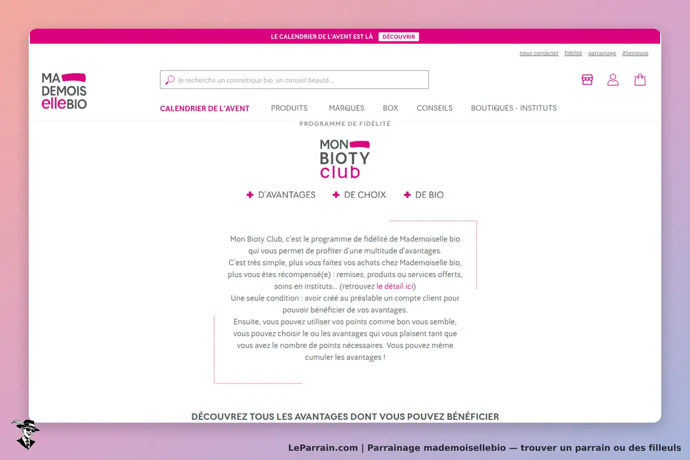690x460 pixels.
Task: Open the Marques menu
Action: 347,108
